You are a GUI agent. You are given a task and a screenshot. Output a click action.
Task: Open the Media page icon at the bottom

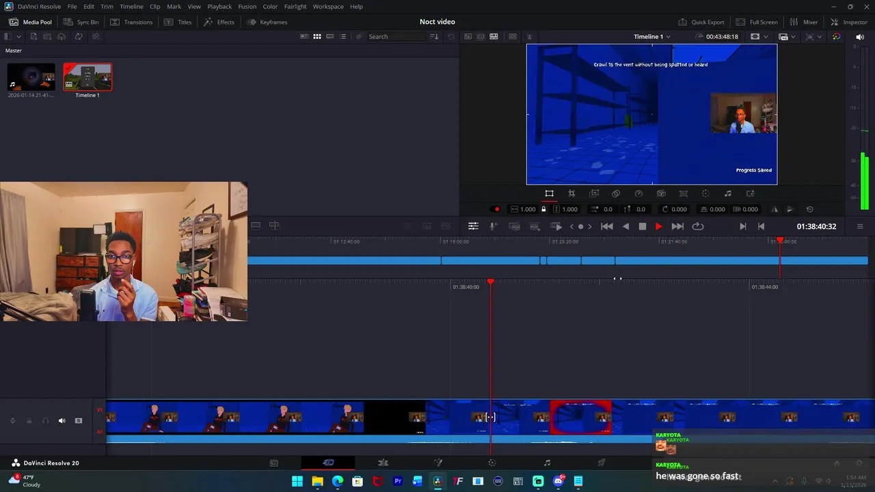pyautogui.click(x=273, y=463)
